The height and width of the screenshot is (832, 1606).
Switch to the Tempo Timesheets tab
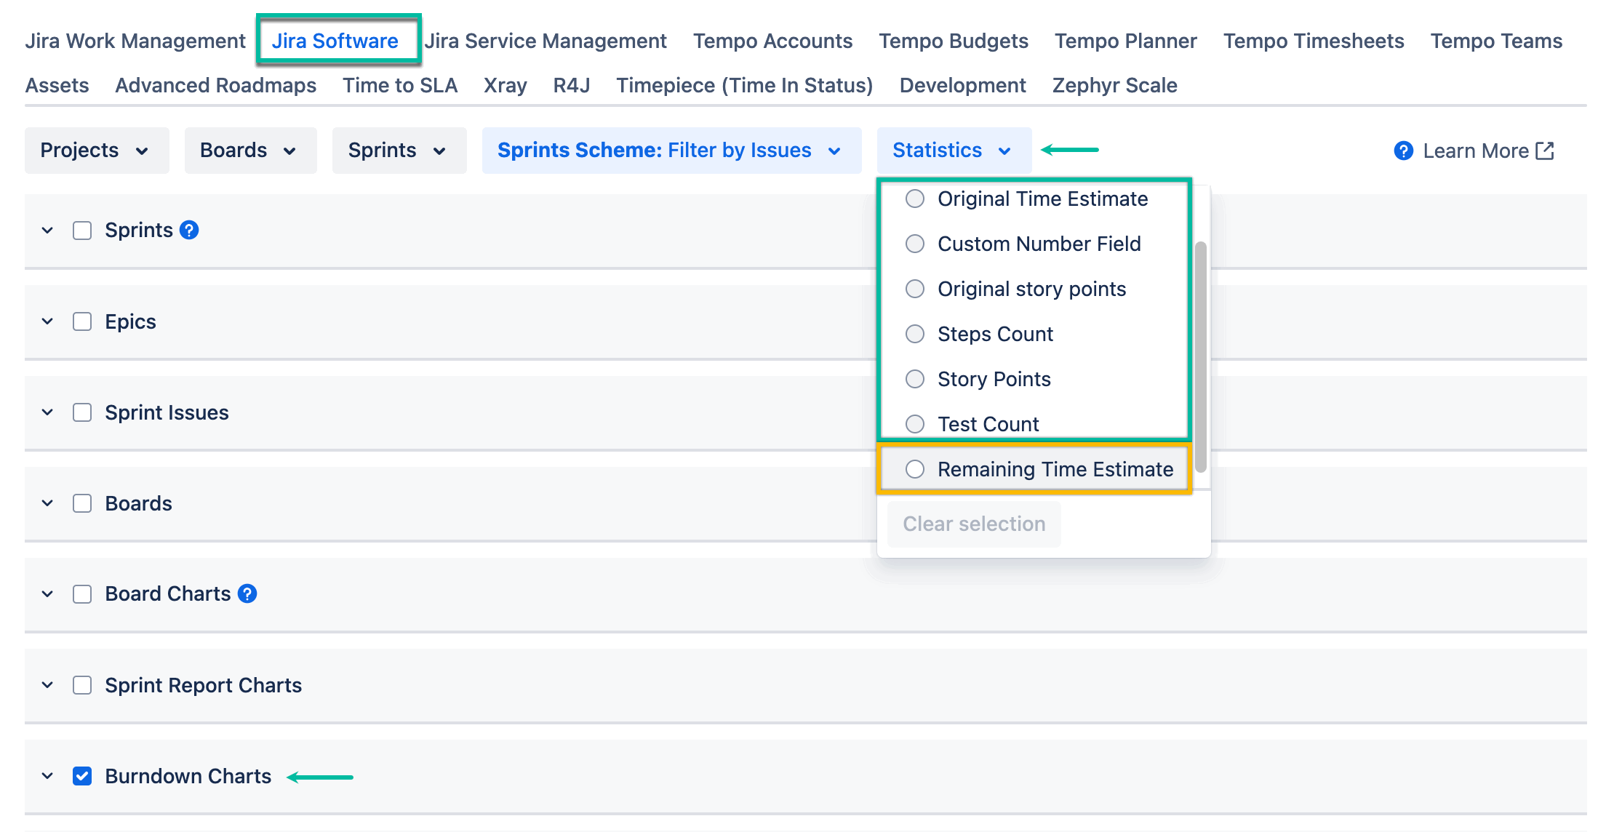[1313, 41]
